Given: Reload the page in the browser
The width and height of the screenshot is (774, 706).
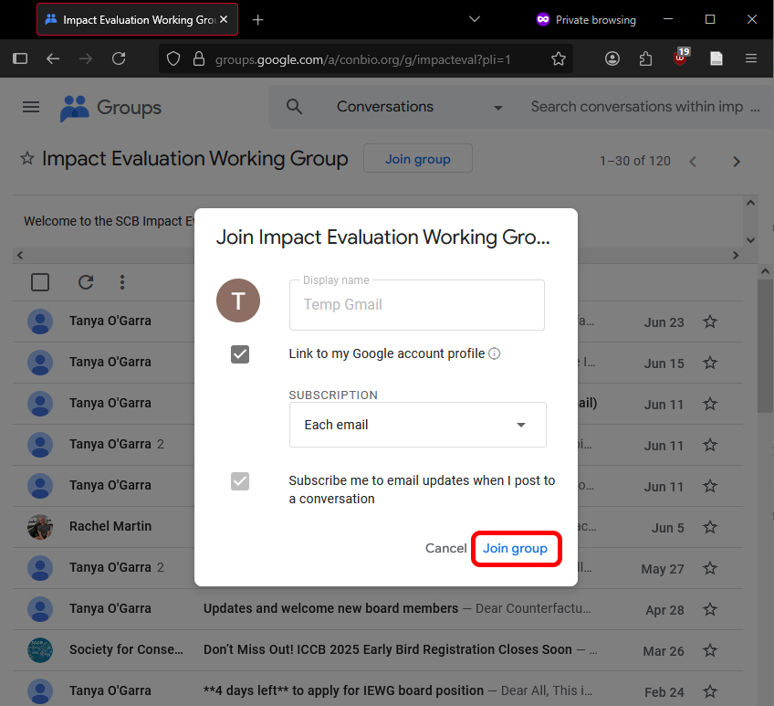Looking at the screenshot, I should (x=119, y=58).
